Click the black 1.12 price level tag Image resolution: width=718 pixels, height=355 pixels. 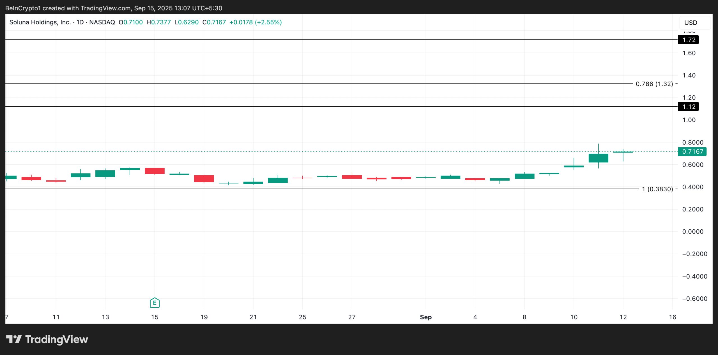coord(689,107)
